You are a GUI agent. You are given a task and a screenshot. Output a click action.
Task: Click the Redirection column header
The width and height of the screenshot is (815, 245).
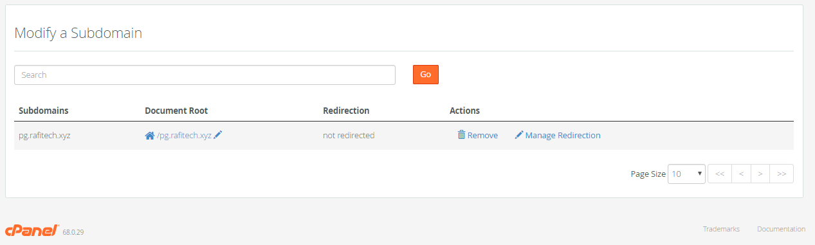pos(346,111)
